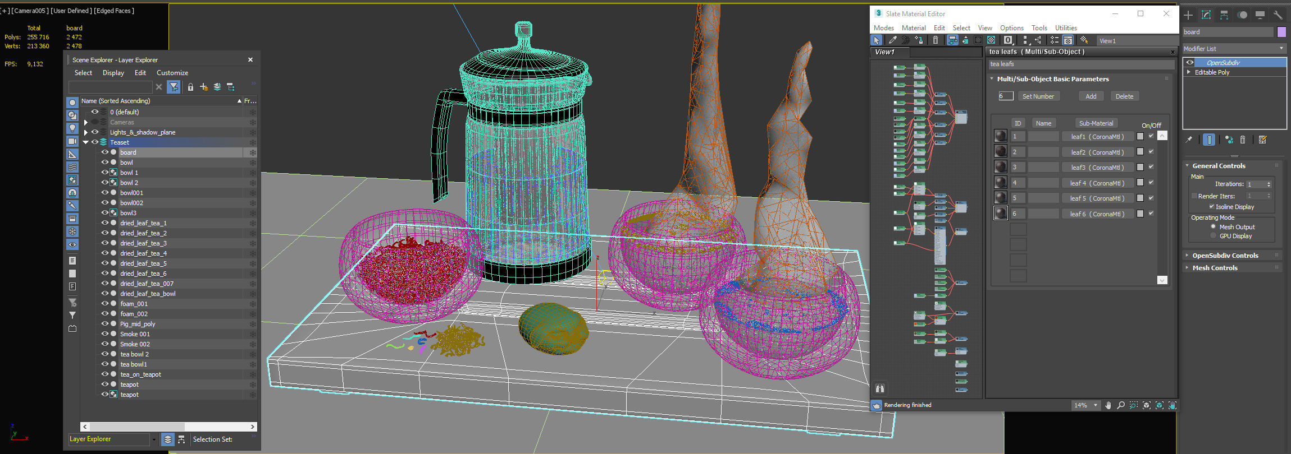Expand the Cameras layer
This screenshot has width=1291, height=454.
point(86,122)
